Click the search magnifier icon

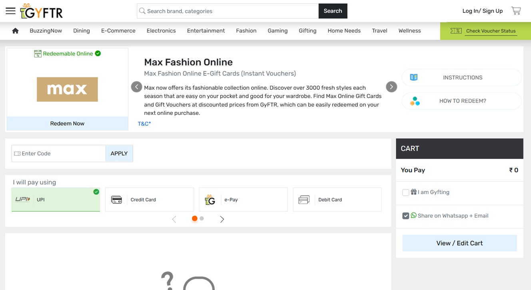point(142,11)
